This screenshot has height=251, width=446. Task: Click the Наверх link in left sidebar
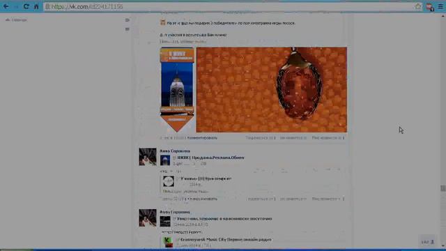pos(16,20)
